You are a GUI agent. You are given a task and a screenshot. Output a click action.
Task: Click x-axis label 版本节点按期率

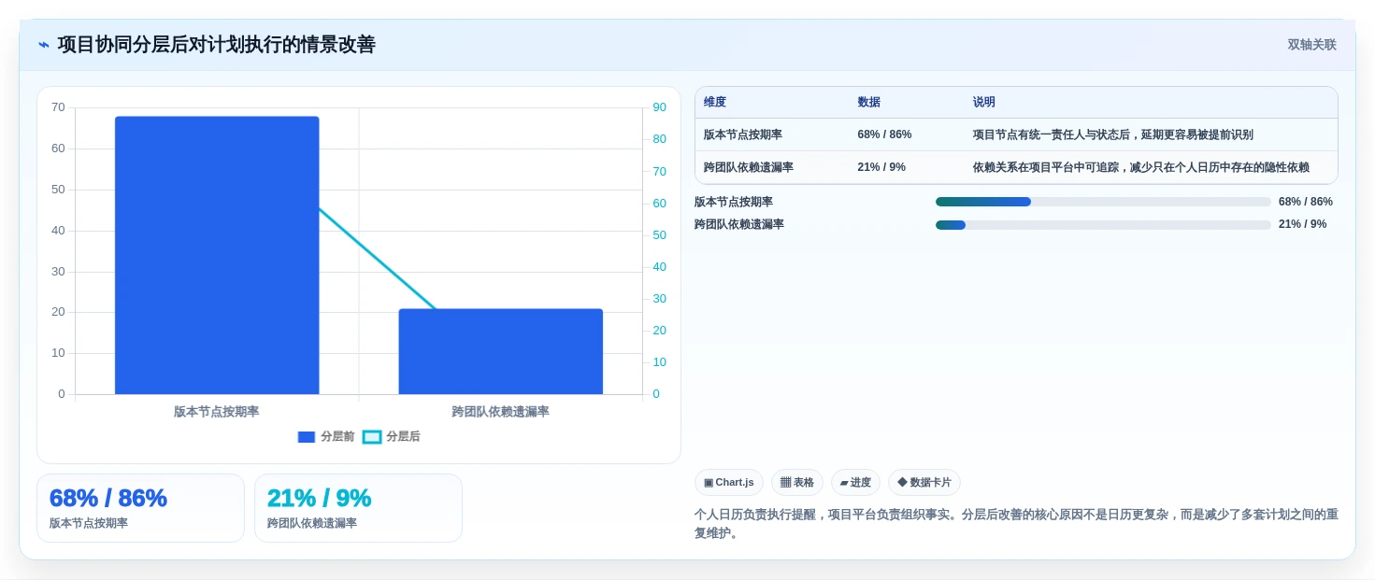click(x=217, y=412)
